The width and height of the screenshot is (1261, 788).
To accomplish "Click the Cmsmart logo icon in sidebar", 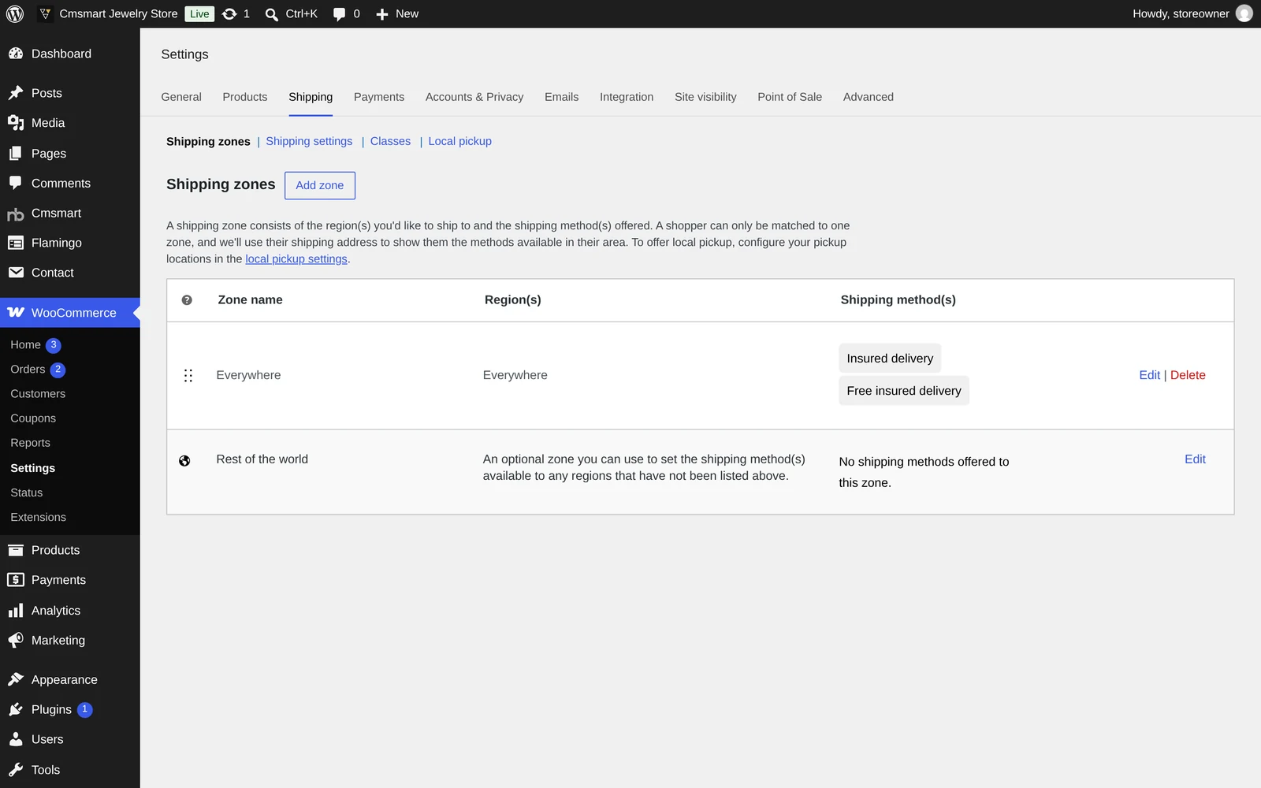I will pos(16,214).
